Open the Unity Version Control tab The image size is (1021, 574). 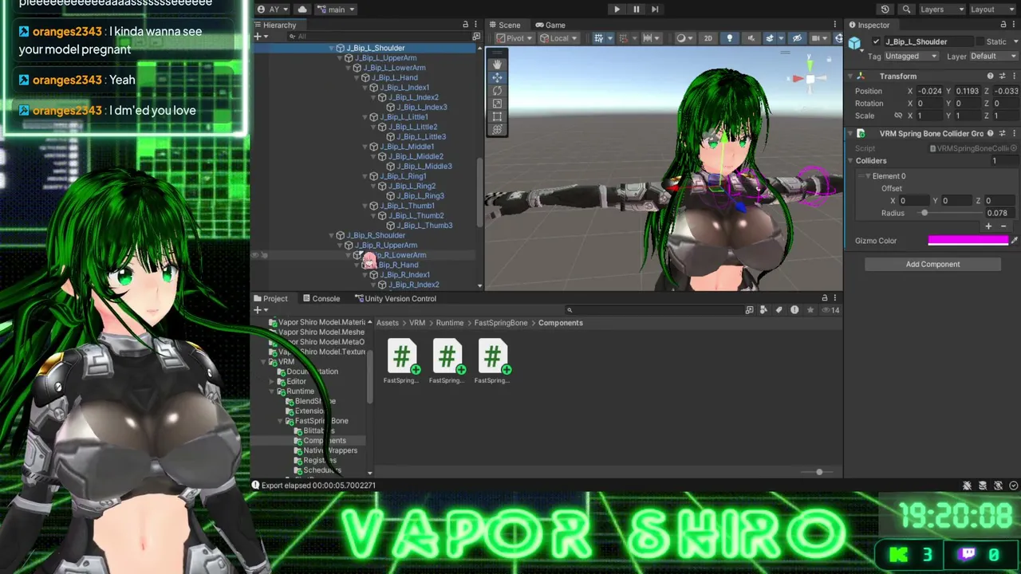[394, 299]
